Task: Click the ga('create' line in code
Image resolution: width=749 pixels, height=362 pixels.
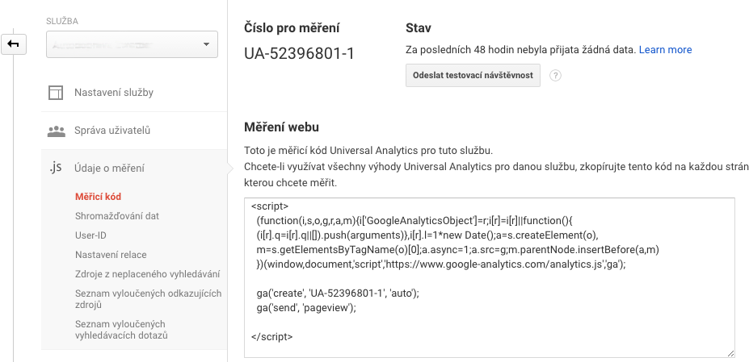Action: point(338,293)
